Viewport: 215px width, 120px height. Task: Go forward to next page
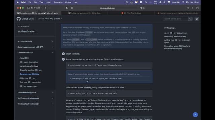click(x=50, y=8)
